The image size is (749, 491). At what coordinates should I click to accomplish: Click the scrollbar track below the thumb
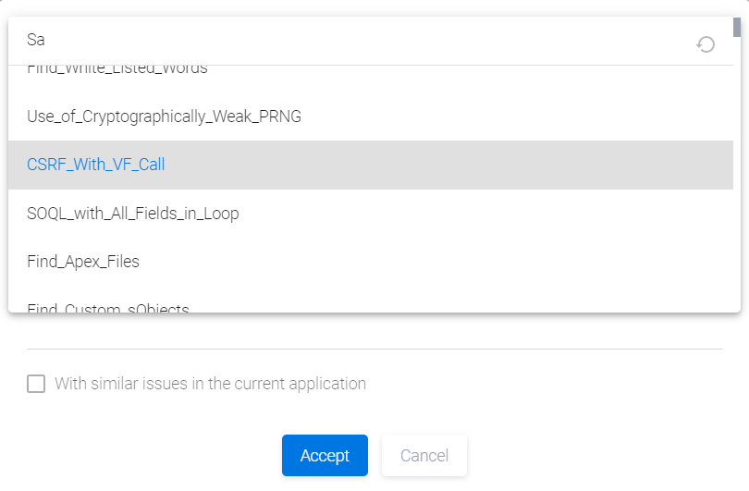point(736,185)
